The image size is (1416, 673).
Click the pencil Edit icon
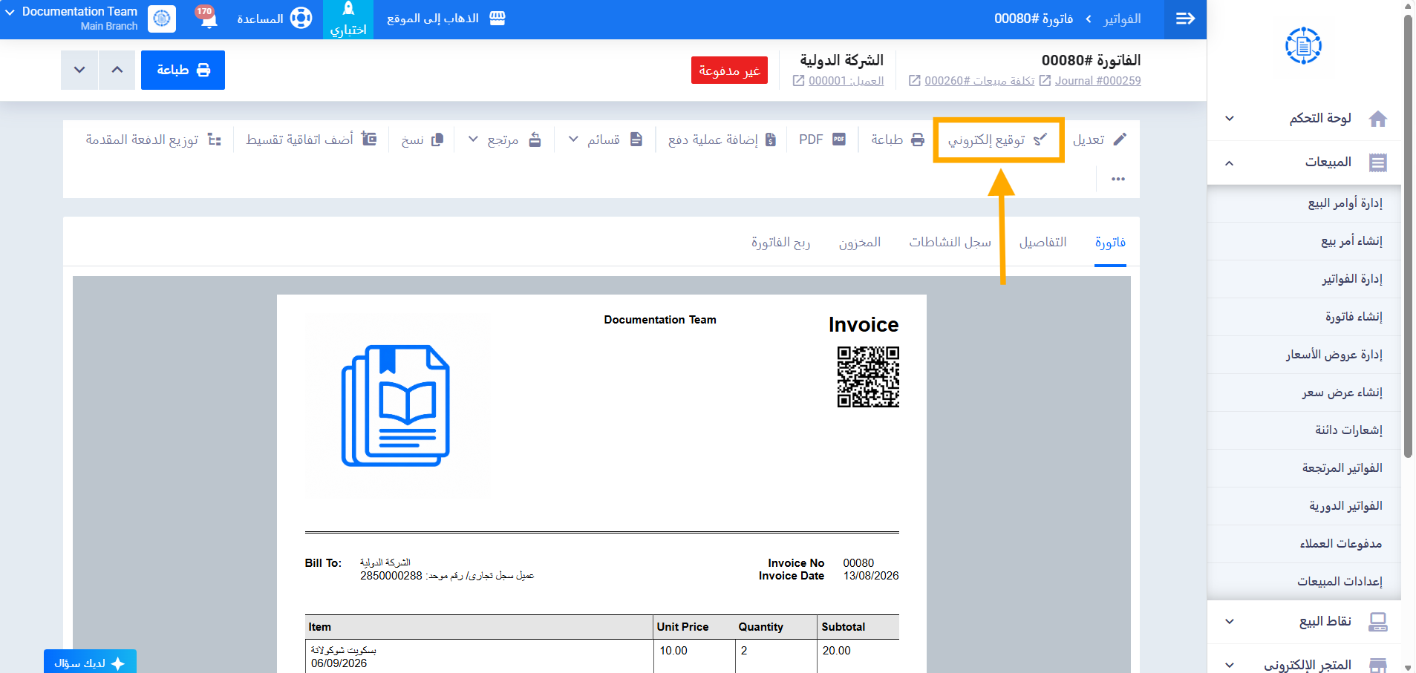click(x=1120, y=139)
